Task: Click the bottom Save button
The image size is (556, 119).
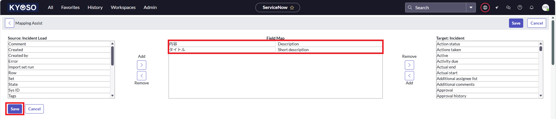Action: pos(15,109)
